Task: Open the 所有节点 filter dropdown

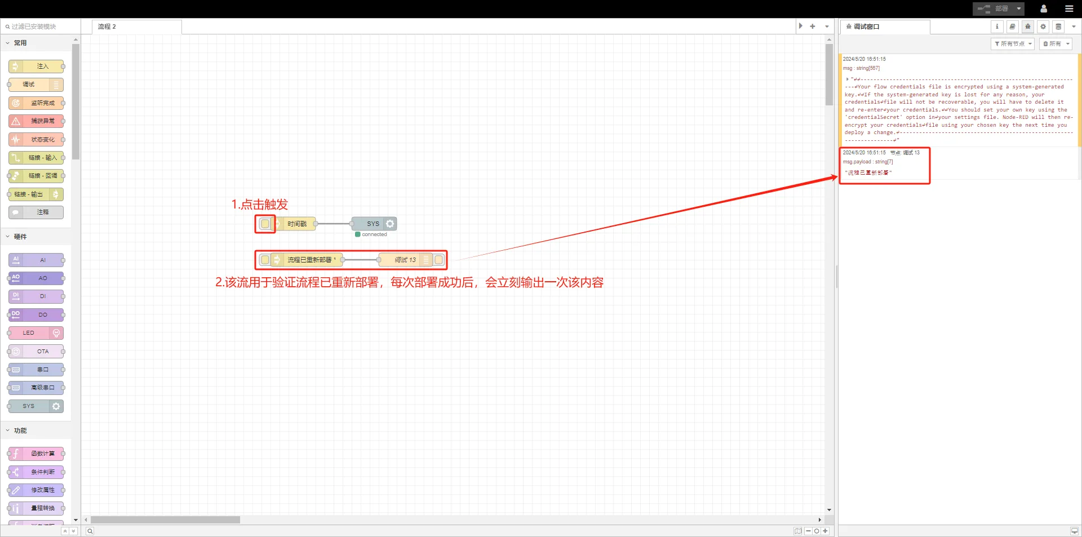Action: pos(1013,43)
